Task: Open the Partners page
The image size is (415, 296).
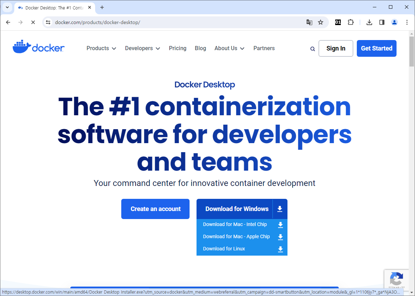Action: click(x=264, y=48)
